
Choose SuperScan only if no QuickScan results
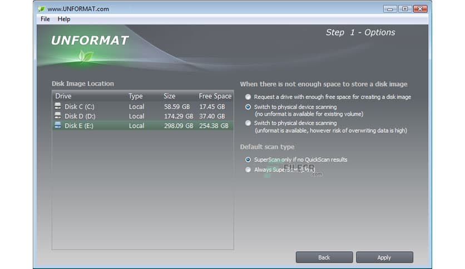(248, 160)
